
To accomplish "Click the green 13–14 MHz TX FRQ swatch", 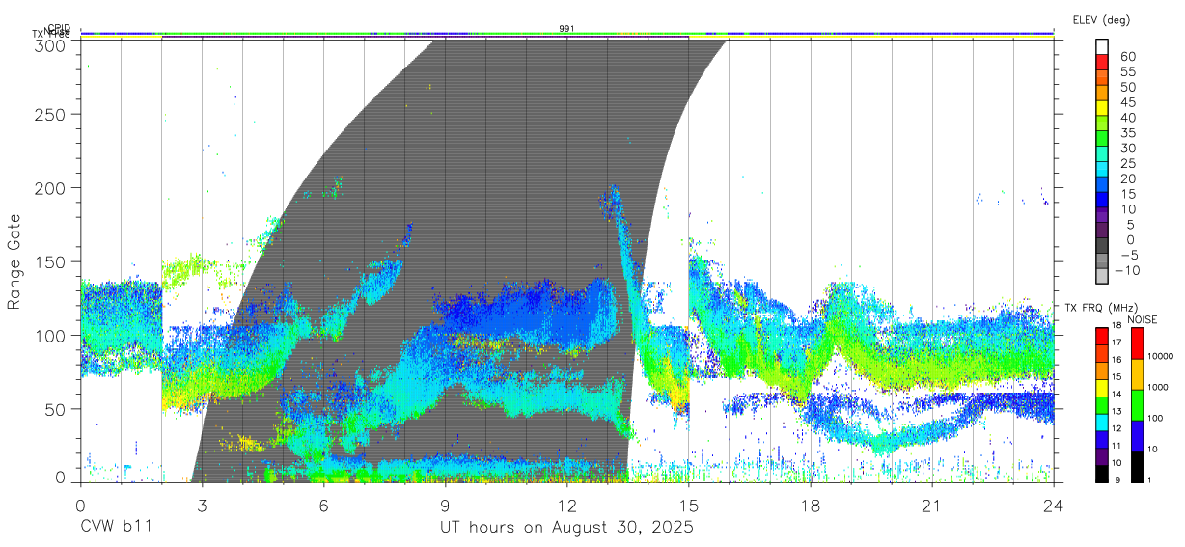I will click(x=1102, y=403).
